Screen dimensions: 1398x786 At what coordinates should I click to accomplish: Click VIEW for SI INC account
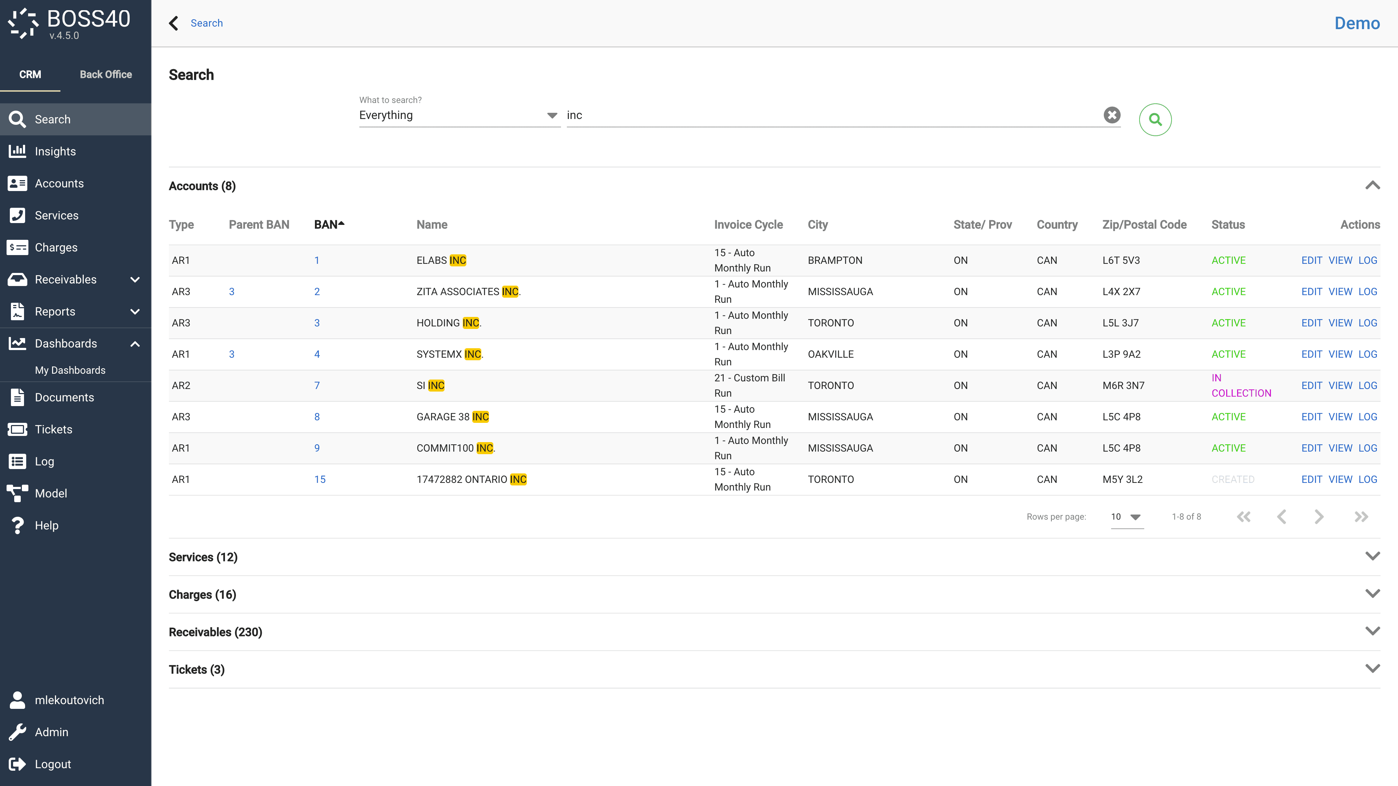click(x=1340, y=386)
